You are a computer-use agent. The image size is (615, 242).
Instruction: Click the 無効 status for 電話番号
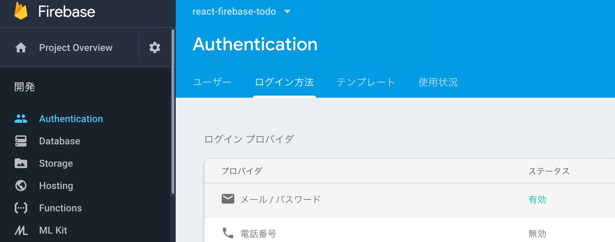[x=537, y=234]
